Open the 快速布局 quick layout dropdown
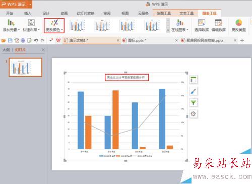252x184 pixels. pyautogui.click(x=31, y=25)
